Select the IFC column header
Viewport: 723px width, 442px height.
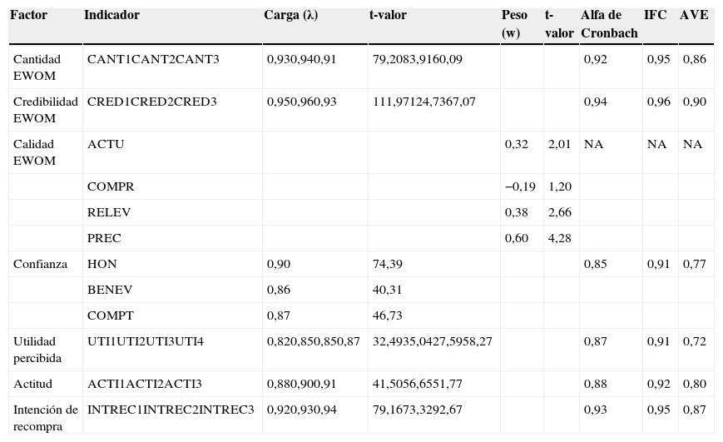655,16
